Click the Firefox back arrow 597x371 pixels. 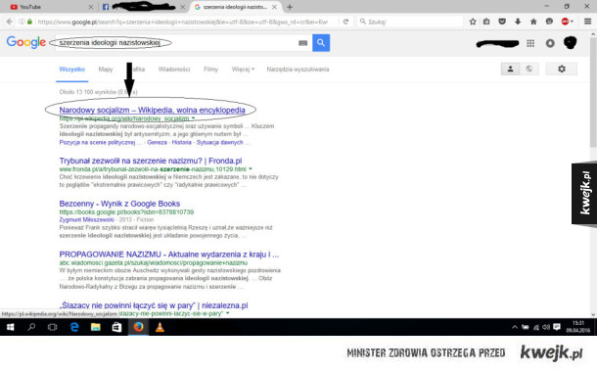[x=9, y=22]
